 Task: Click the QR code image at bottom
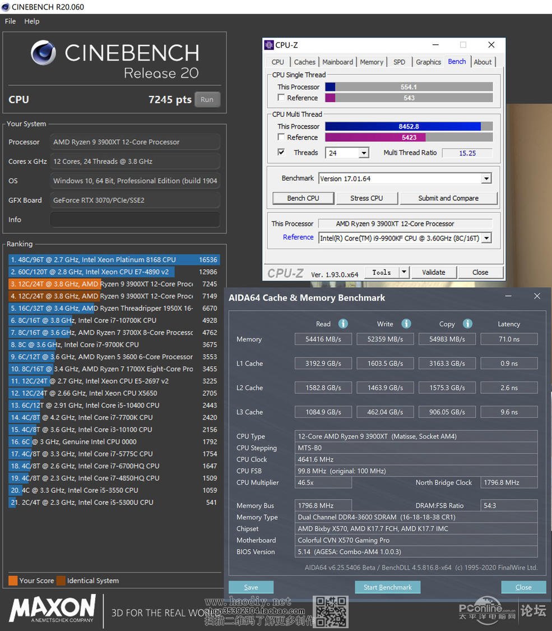tap(330, 611)
